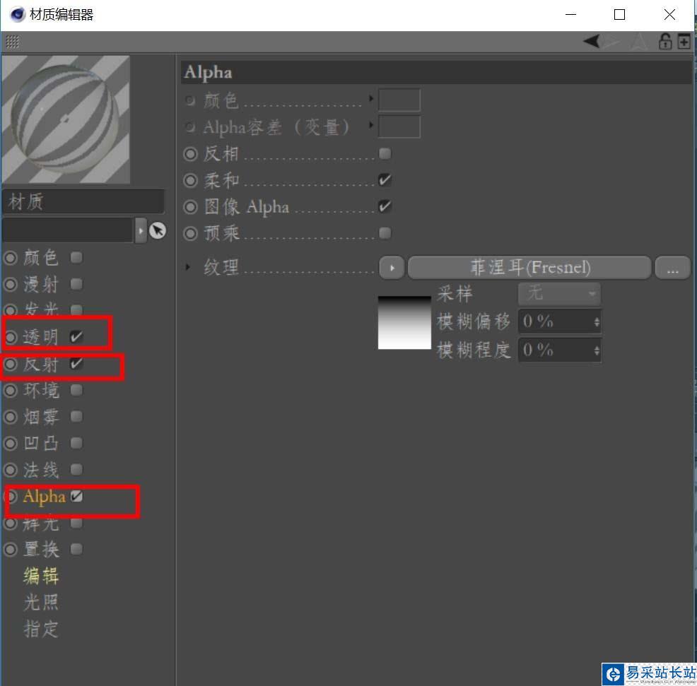Select the 透明 channel entry
Screen dimensions: 697x686
click(41, 338)
